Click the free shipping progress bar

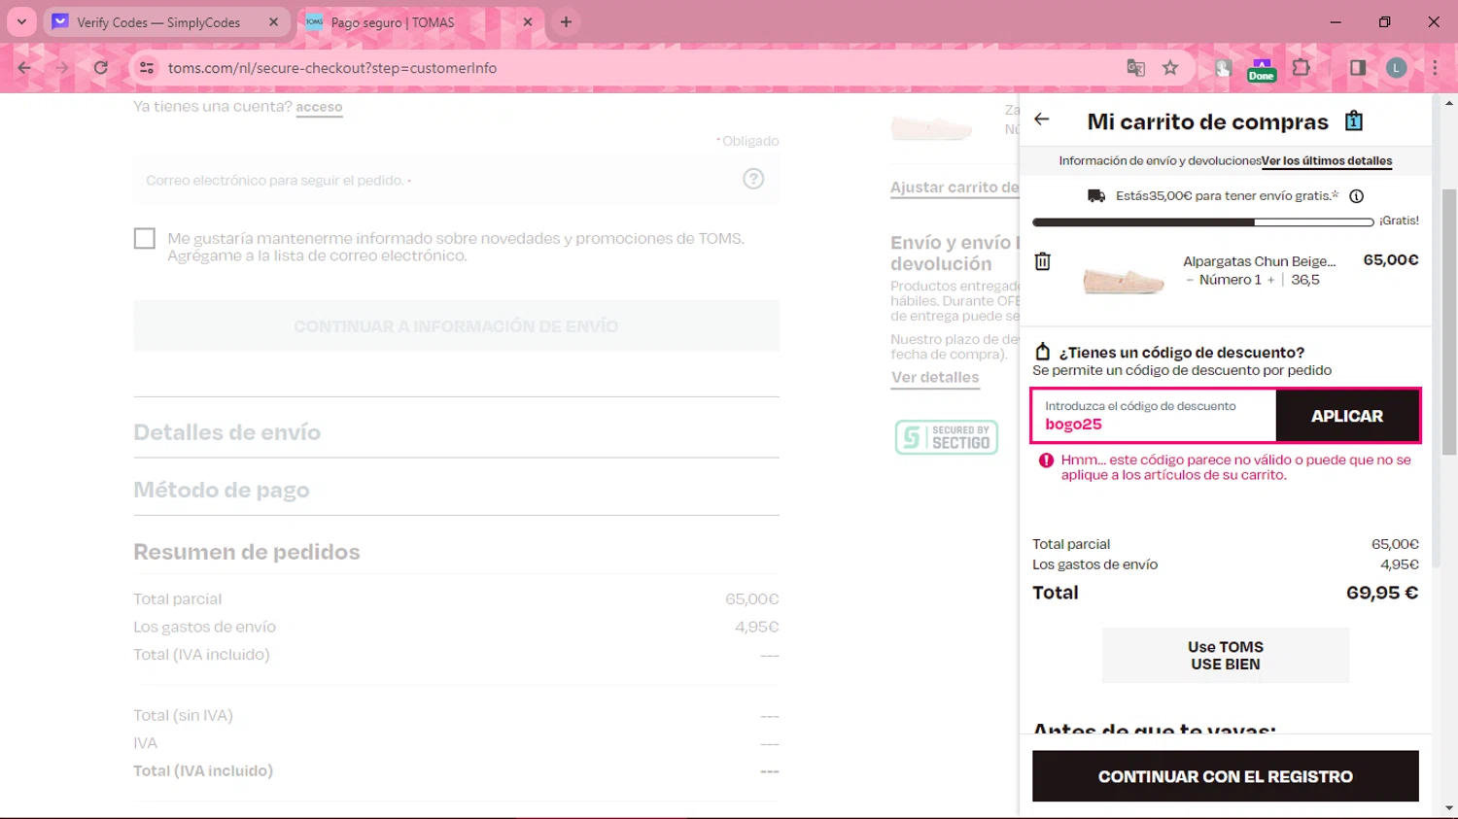point(1203,222)
